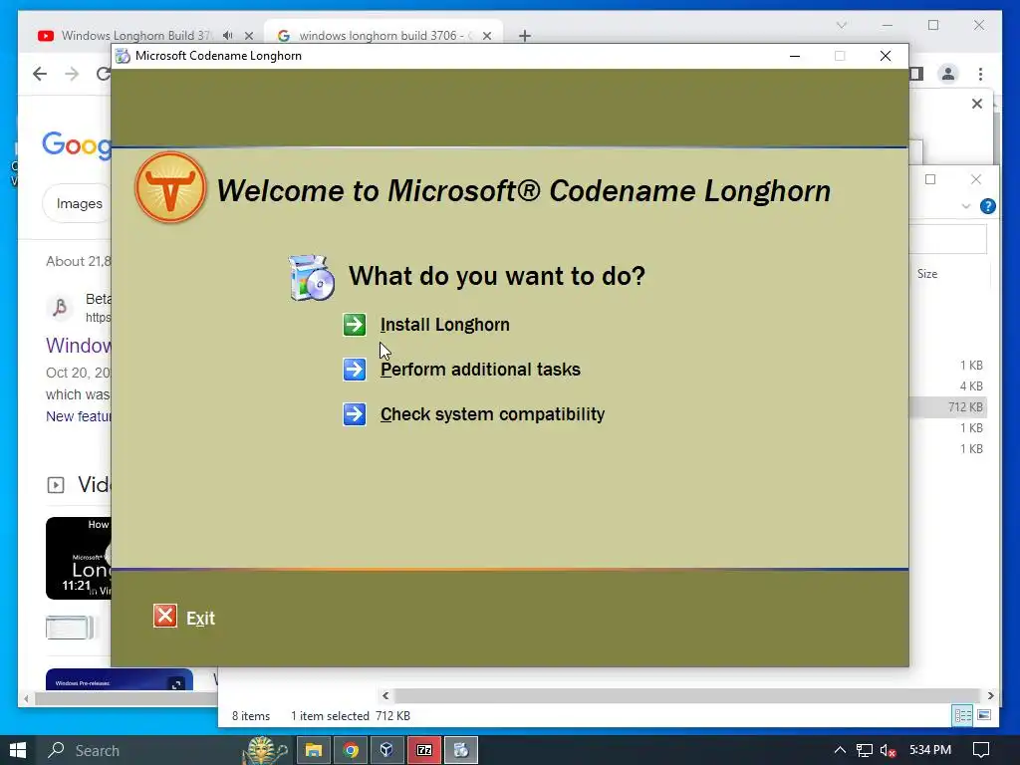Viewport: 1020px width, 765px height.
Task: Click the blue arrow beside Perform additional tasks
Action: tap(355, 370)
